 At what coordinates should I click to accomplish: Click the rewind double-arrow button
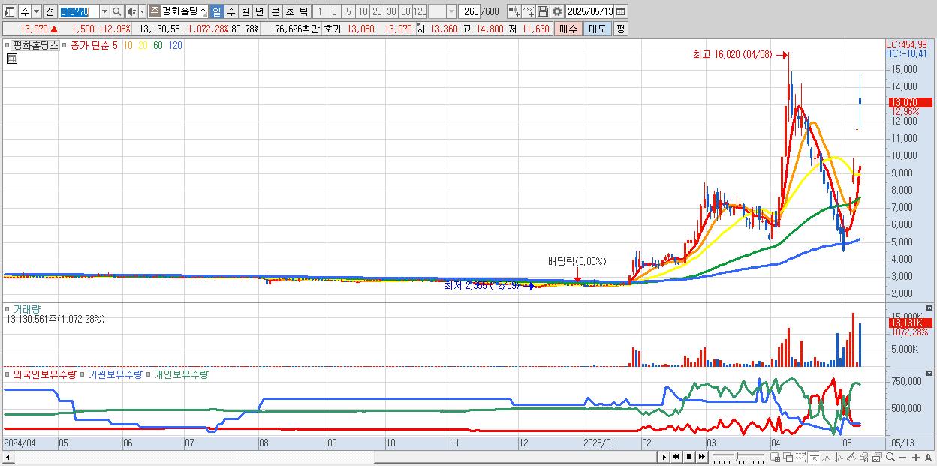coord(676,457)
